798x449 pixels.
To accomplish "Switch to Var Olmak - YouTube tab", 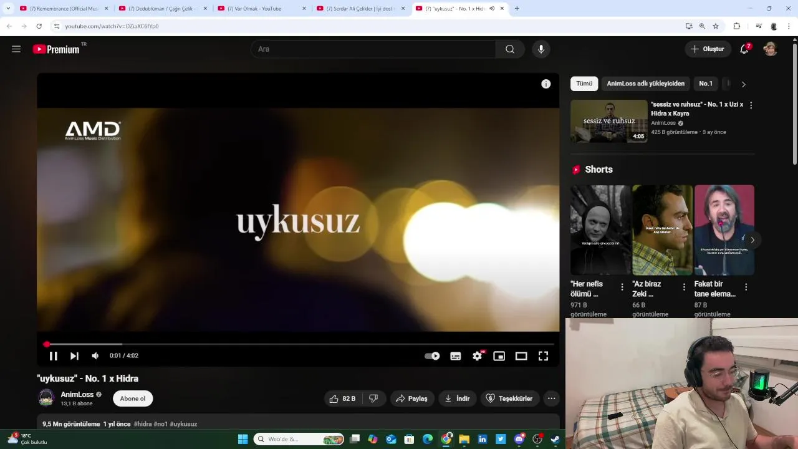I will [262, 9].
